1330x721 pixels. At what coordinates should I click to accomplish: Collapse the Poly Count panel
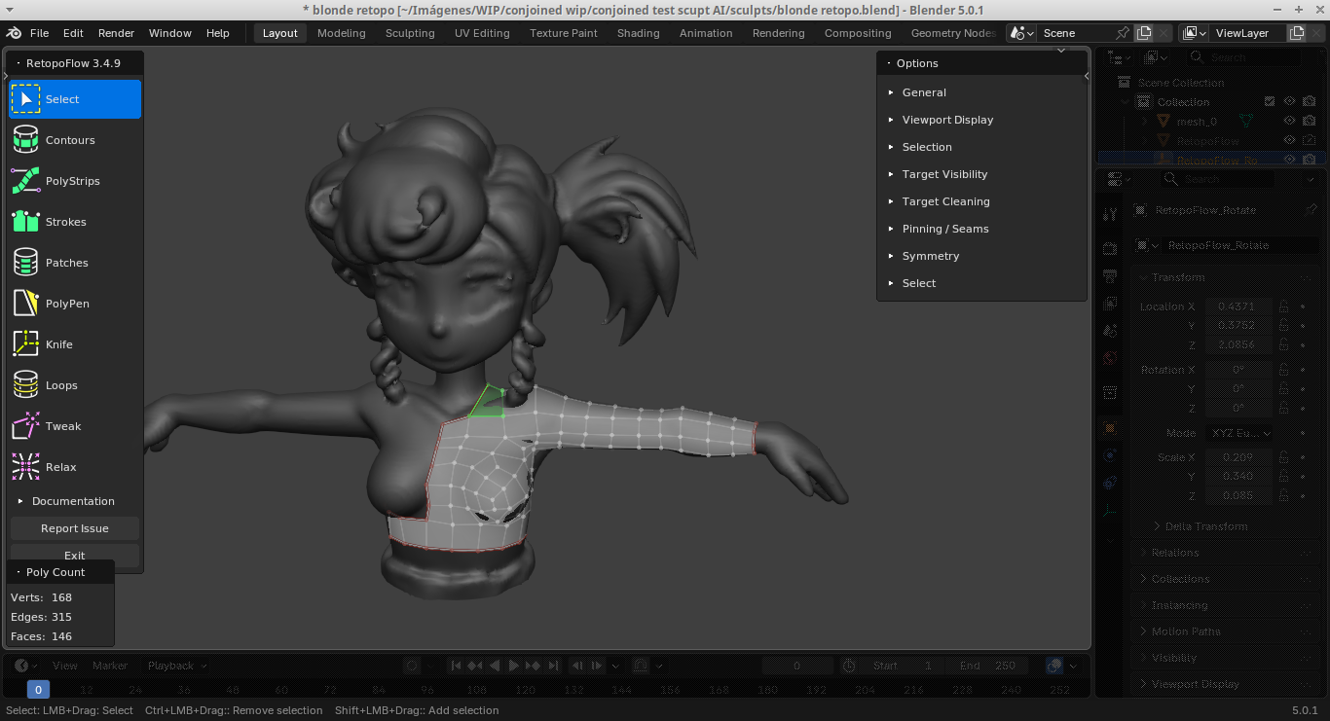point(60,572)
